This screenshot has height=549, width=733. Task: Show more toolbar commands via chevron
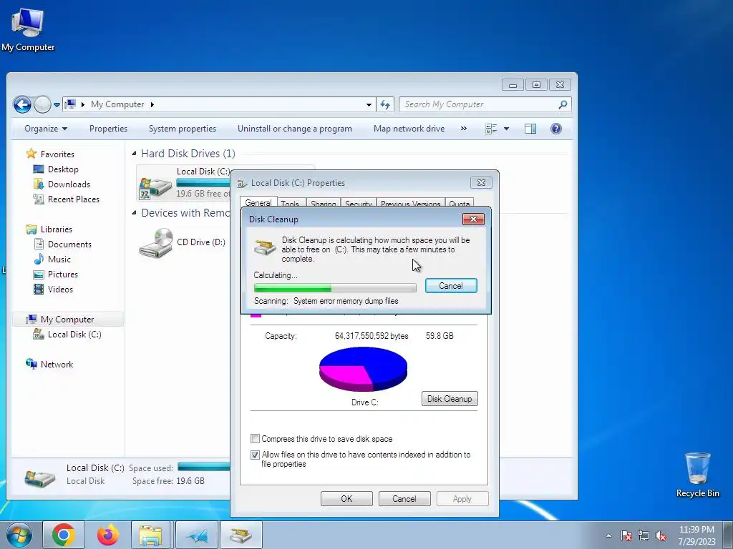(464, 129)
